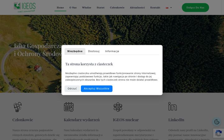Click 'Ta strona korzysta z ciasteczek' heading
The height and width of the screenshot is (140, 224).
tap(89, 64)
